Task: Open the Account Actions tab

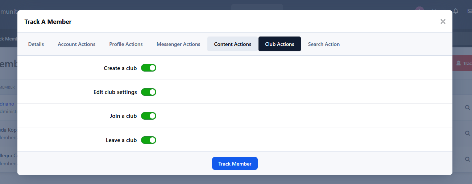Action: pyautogui.click(x=76, y=44)
